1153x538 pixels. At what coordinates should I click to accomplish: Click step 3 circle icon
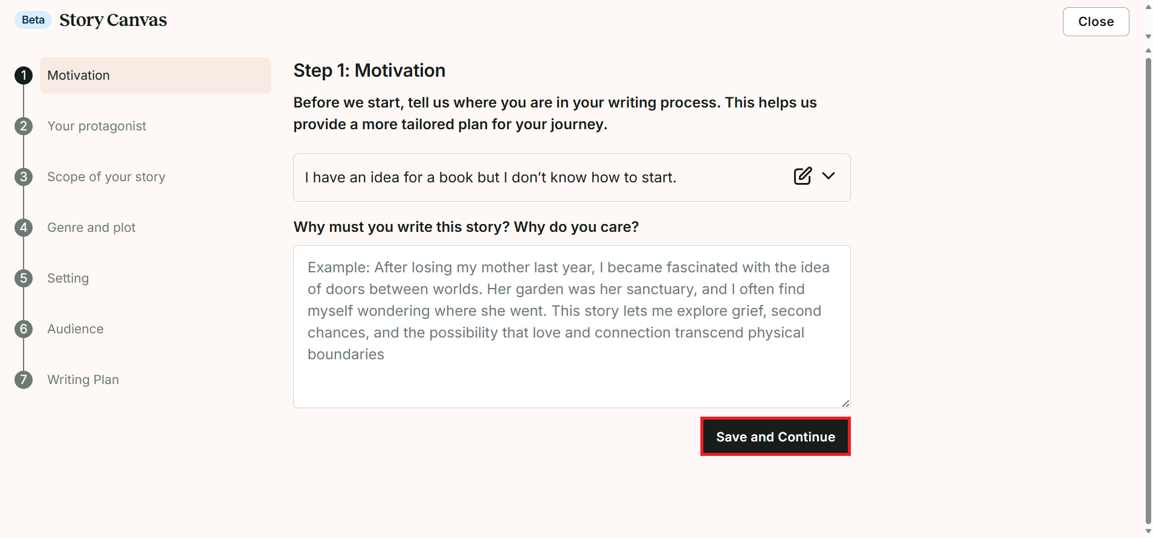pyautogui.click(x=24, y=177)
